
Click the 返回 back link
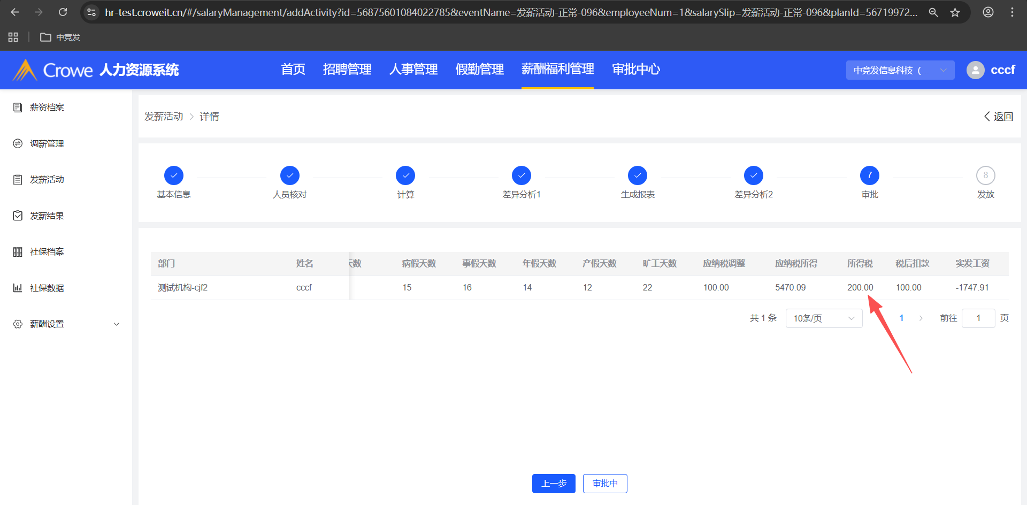[998, 117]
